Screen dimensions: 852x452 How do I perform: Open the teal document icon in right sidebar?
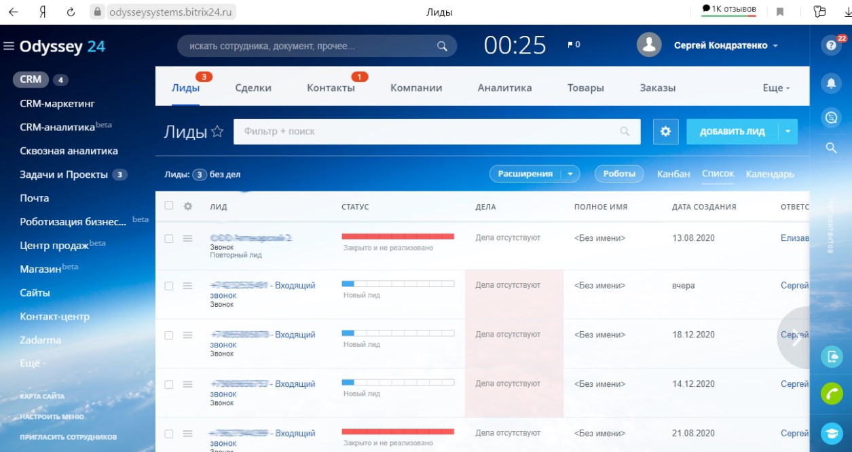(x=832, y=357)
